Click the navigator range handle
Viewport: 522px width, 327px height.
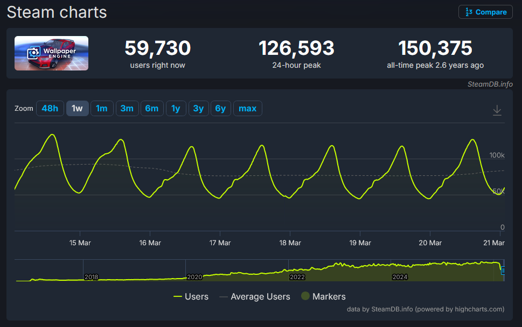pyautogui.click(x=503, y=271)
